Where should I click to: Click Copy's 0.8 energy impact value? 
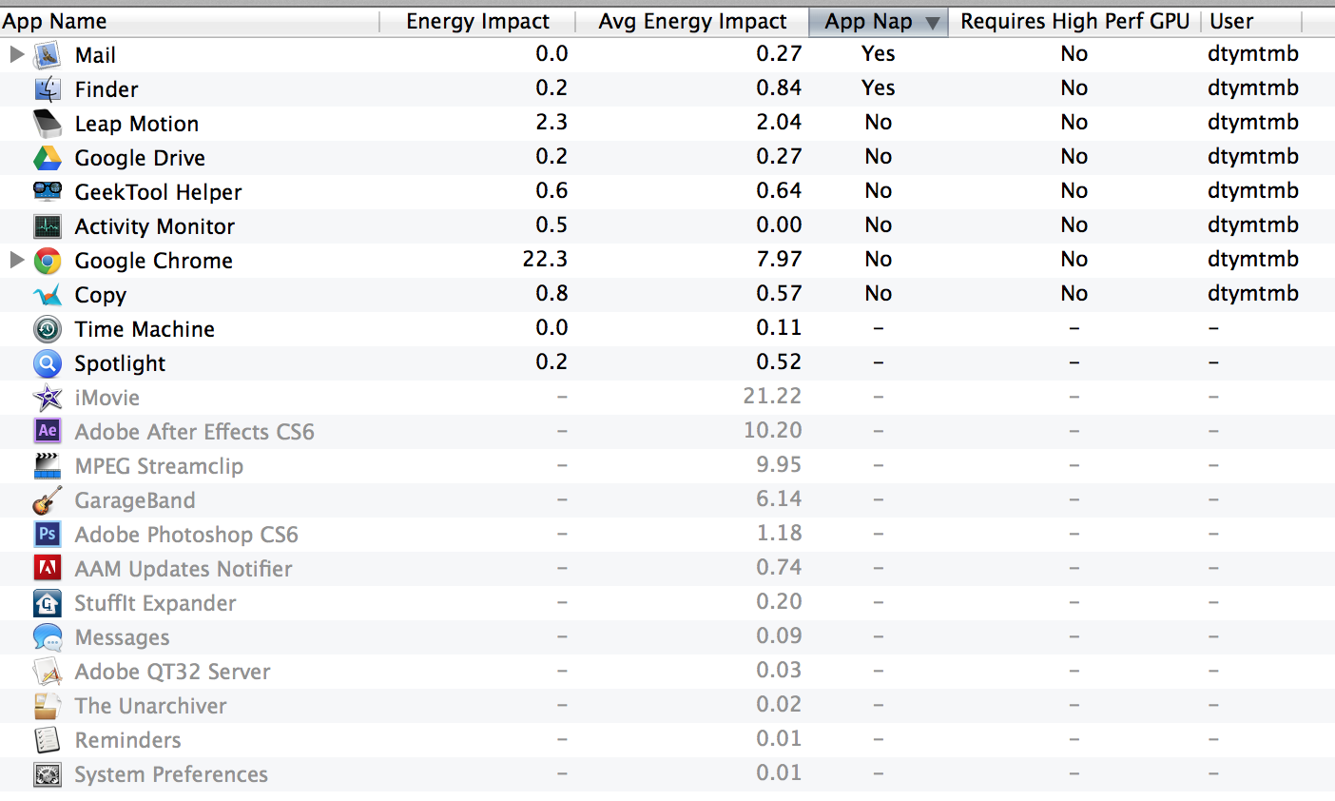click(551, 293)
